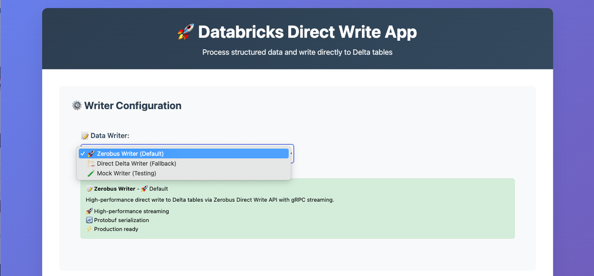594x276 pixels.
Task: Click the memo icon next to Data Writer
Action: [85, 136]
